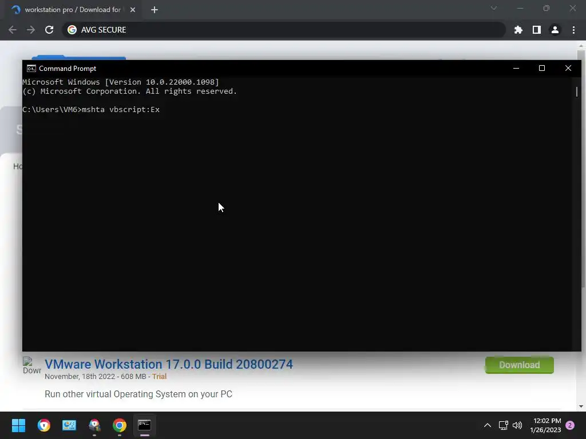Click the Command Prompt scrollbar thumb

pos(577,91)
